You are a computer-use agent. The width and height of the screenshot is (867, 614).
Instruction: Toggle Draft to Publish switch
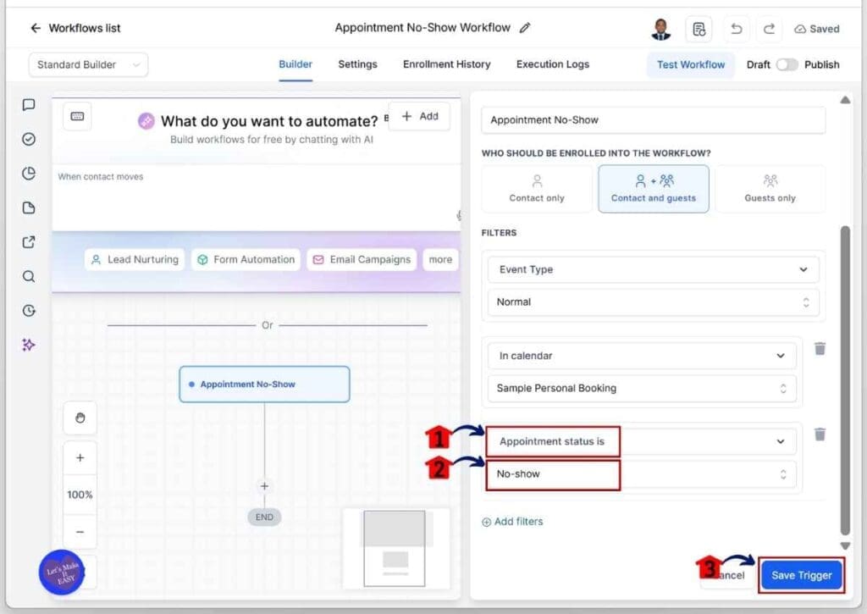[x=787, y=64]
